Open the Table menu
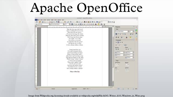Screen dimensions: 173x97 [52, 20]
